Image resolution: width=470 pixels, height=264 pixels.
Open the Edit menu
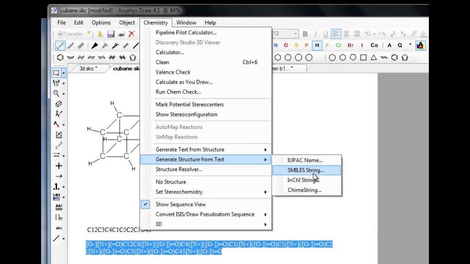79,23
